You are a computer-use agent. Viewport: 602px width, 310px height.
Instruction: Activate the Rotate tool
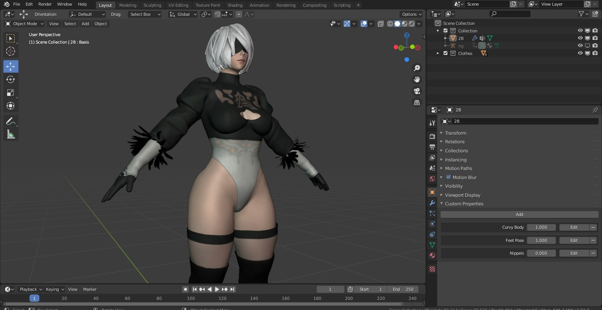(x=11, y=79)
